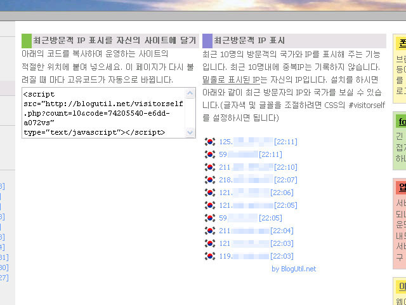Click the code box scroll-down arrow
406x305 pixels.
[x=190, y=132]
